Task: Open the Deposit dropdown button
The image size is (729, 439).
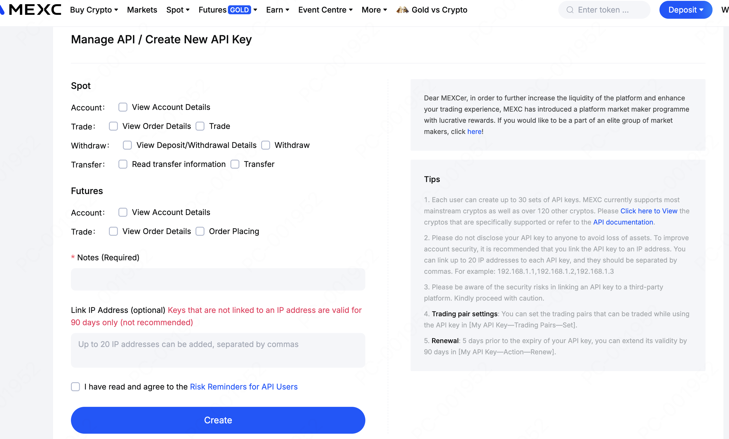Action: (x=685, y=10)
